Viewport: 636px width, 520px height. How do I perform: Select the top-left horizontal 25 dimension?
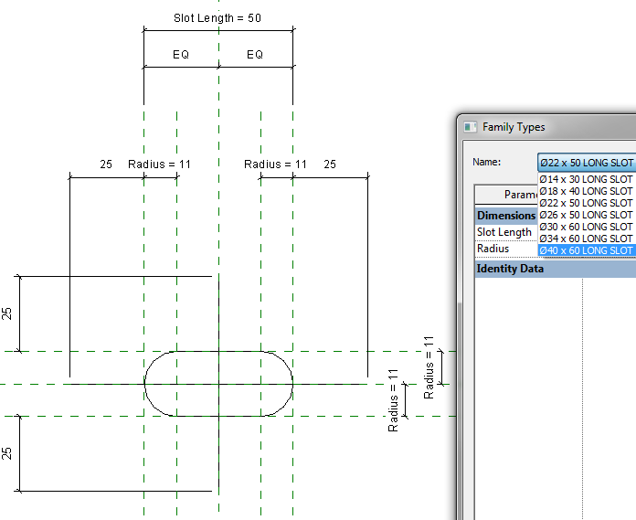tap(106, 164)
